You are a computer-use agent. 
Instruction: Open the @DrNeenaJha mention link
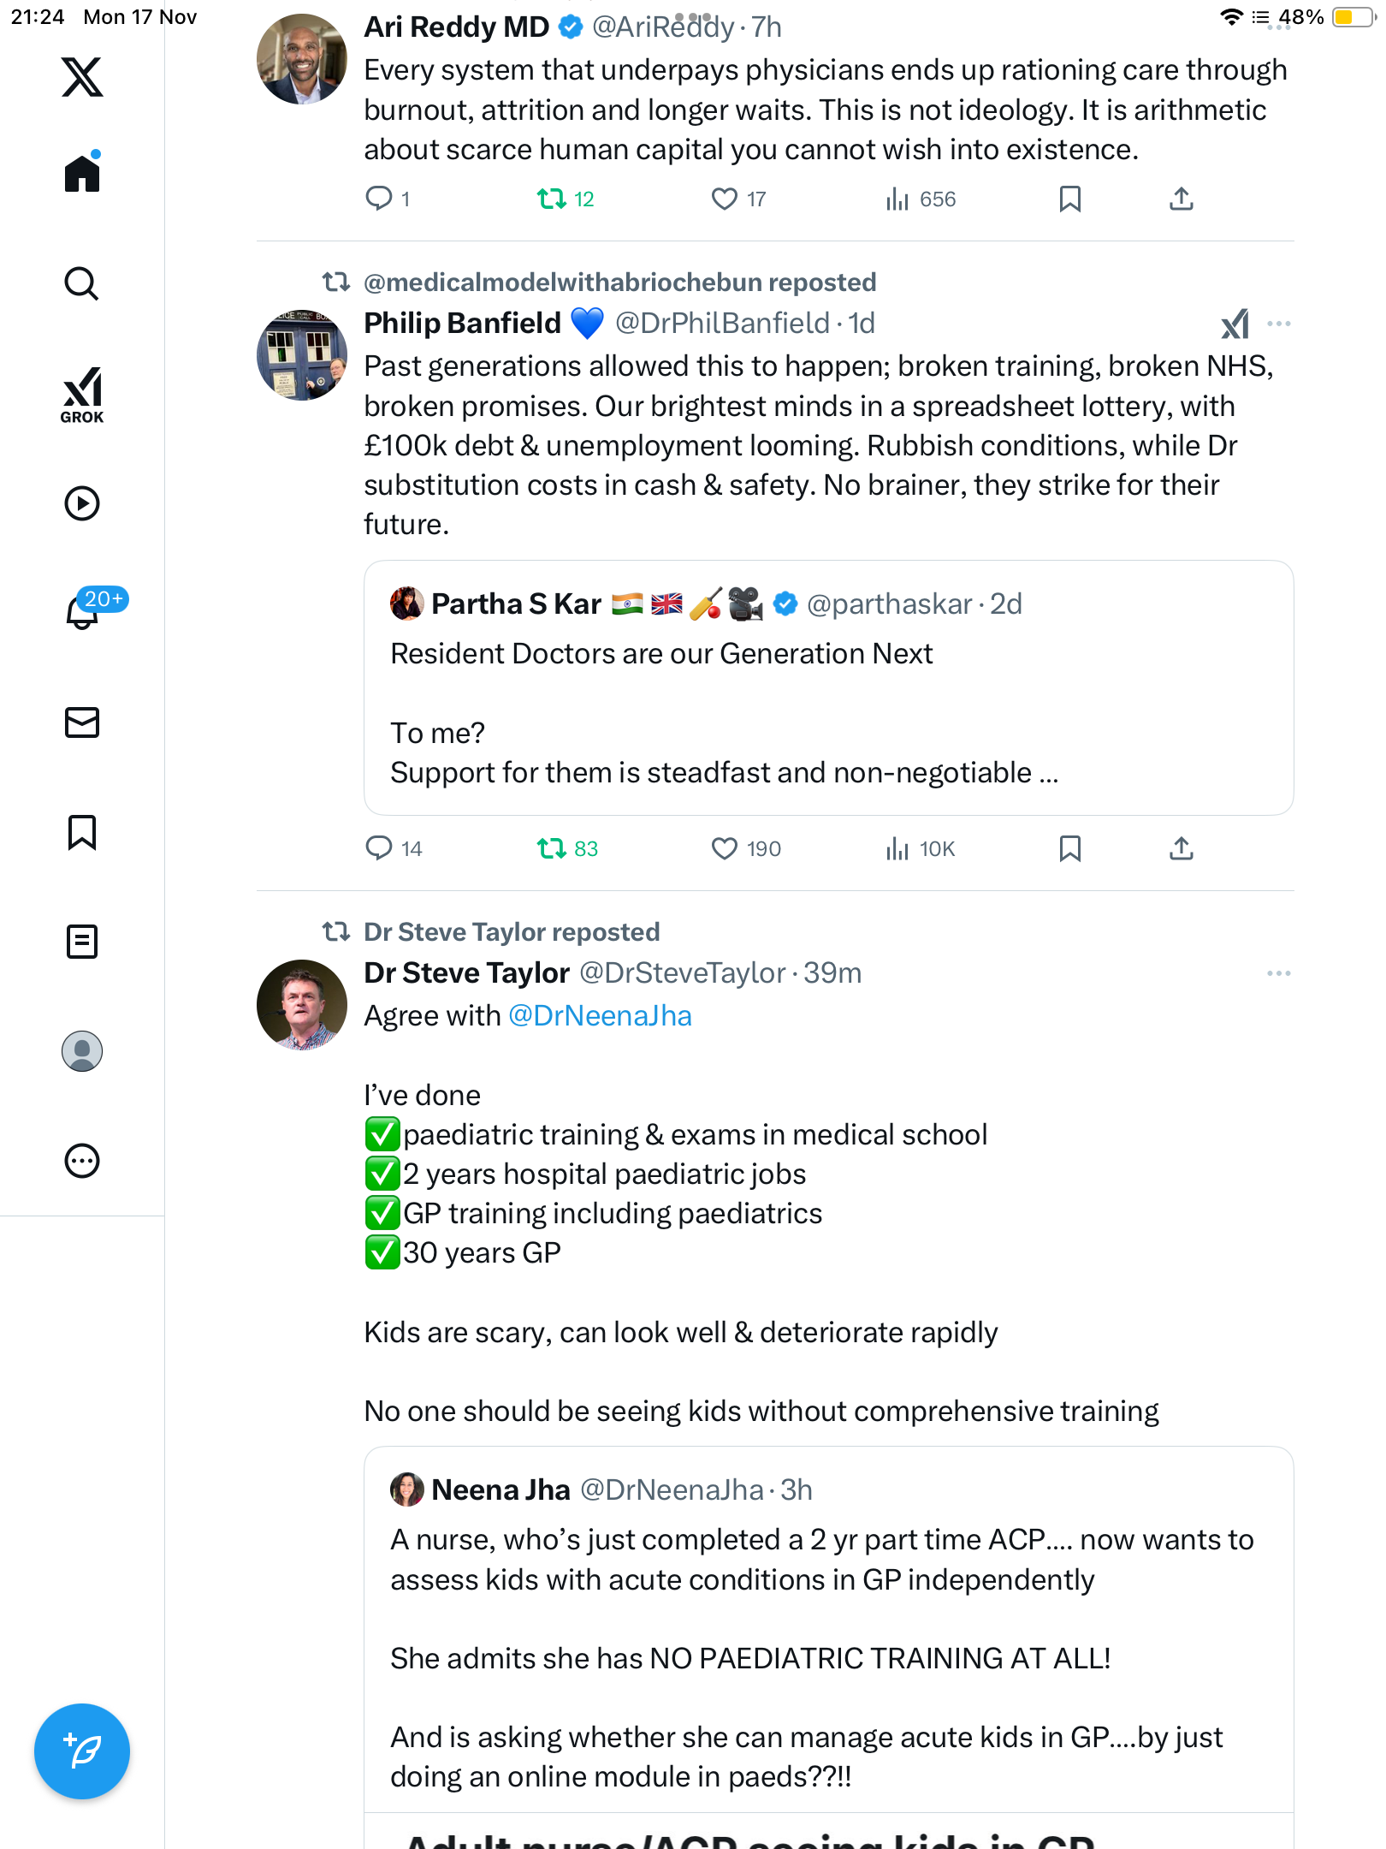[600, 1016]
